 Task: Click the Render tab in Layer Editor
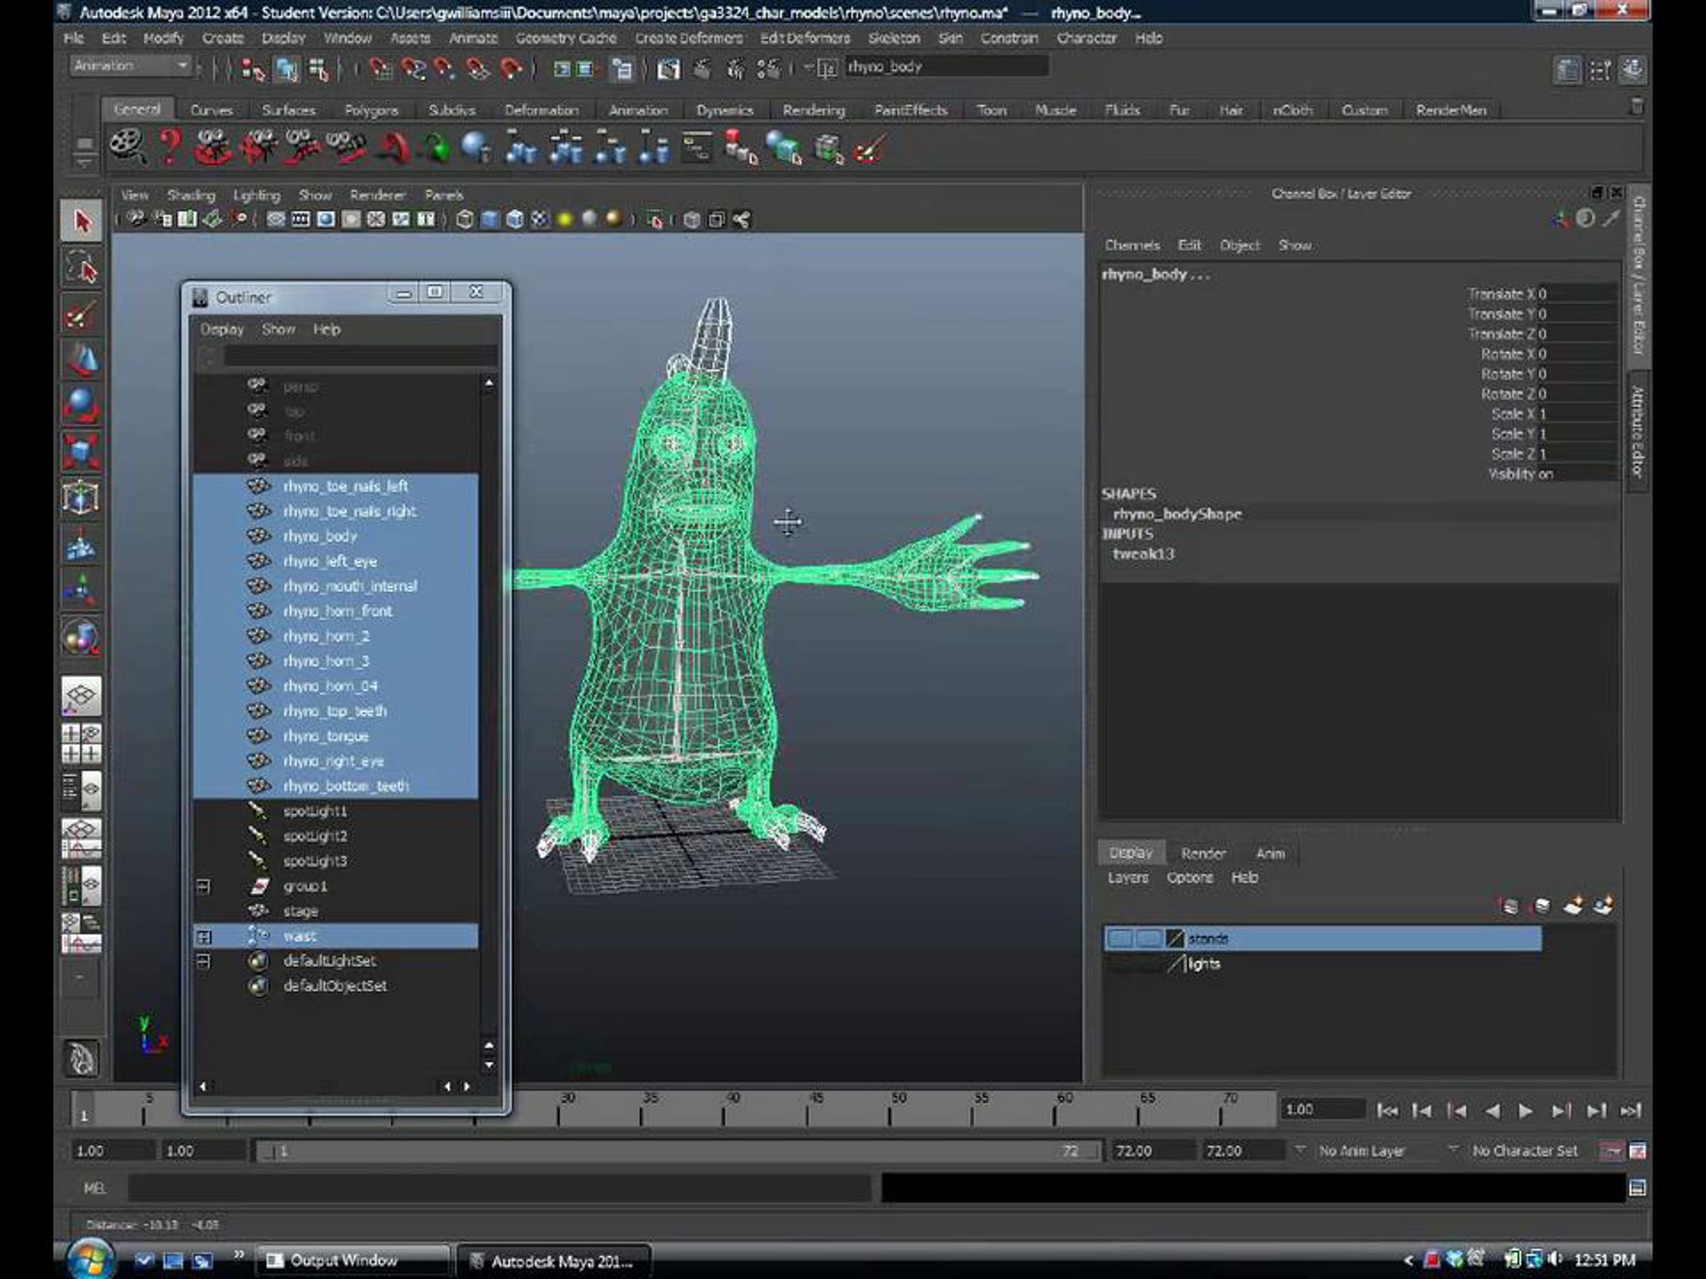pyautogui.click(x=1203, y=853)
